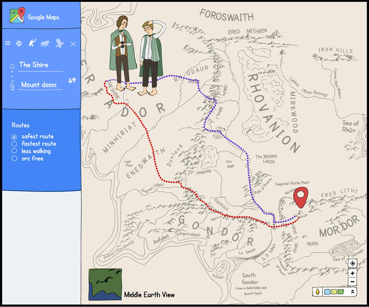
Task: Choose the 'less walking' route option
Action: [14, 151]
